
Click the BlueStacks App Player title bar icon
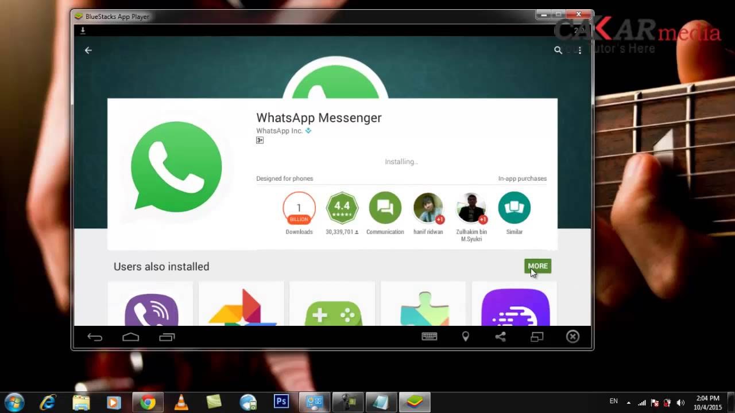click(79, 17)
